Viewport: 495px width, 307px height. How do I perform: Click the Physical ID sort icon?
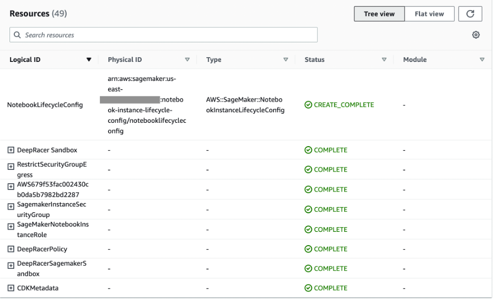coord(187,60)
